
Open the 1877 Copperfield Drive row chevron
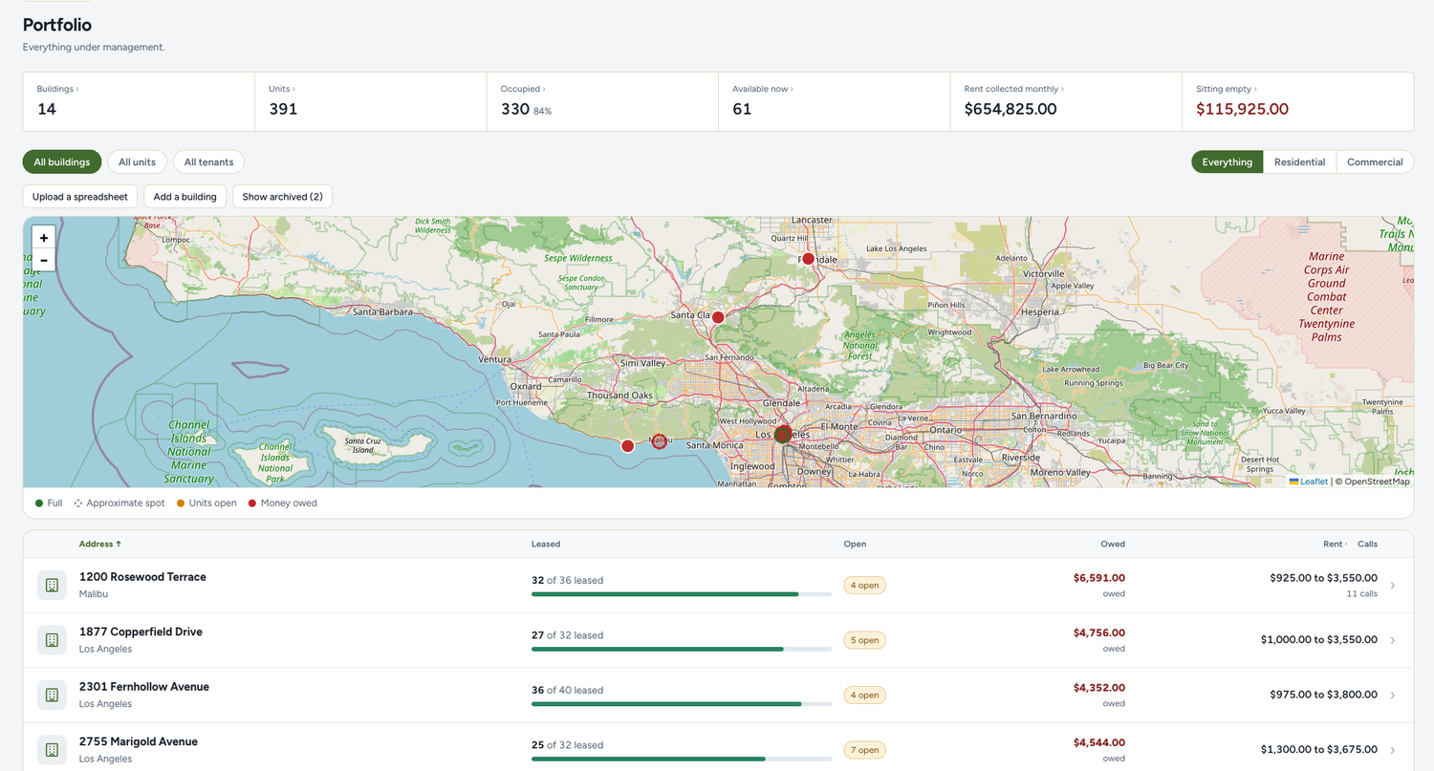click(x=1392, y=640)
